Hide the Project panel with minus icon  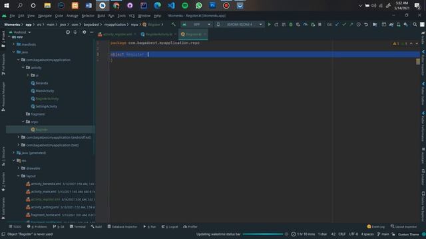click(92, 33)
